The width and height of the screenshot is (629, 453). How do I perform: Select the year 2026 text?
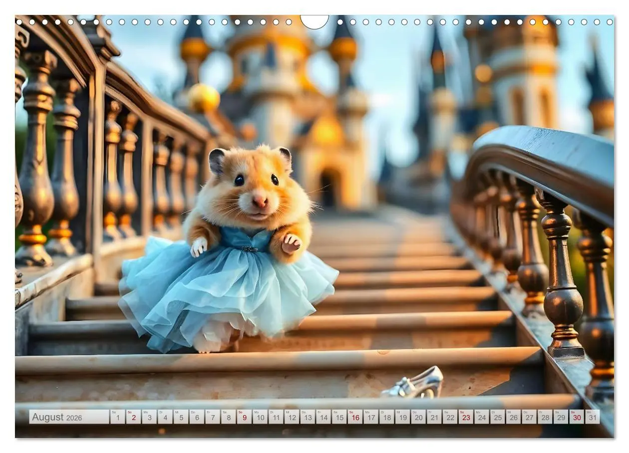coord(74,418)
